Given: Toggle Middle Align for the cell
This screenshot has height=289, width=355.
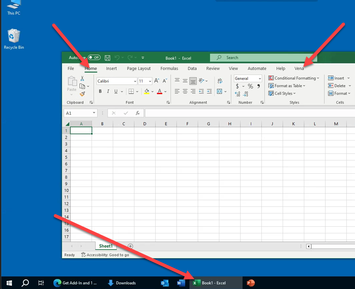Looking at the screenshot, I should [x=185, y=81].
